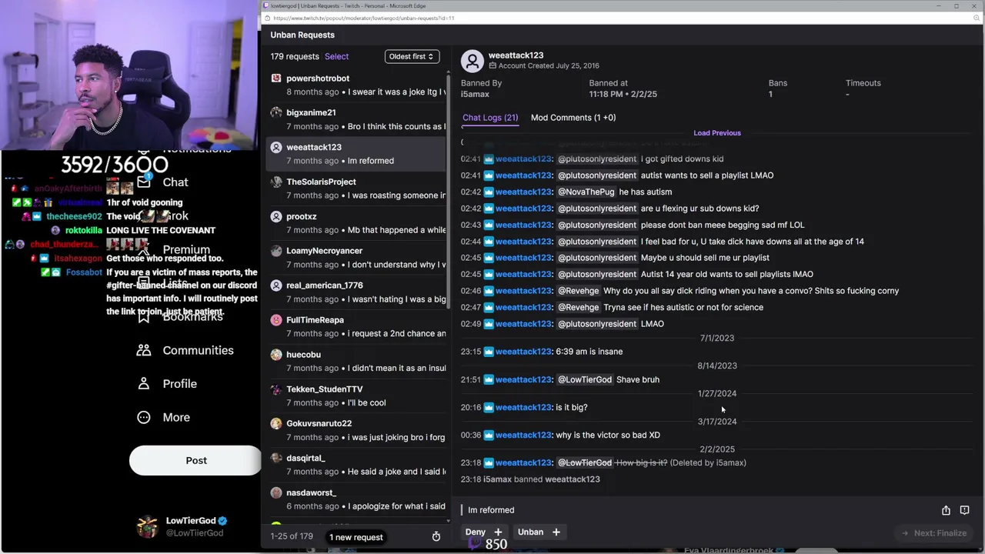The height and width of the screenshot is (554, 985).
Task: Click the bigxanime21 avatar icon
Action: click(x=276, y=112)
